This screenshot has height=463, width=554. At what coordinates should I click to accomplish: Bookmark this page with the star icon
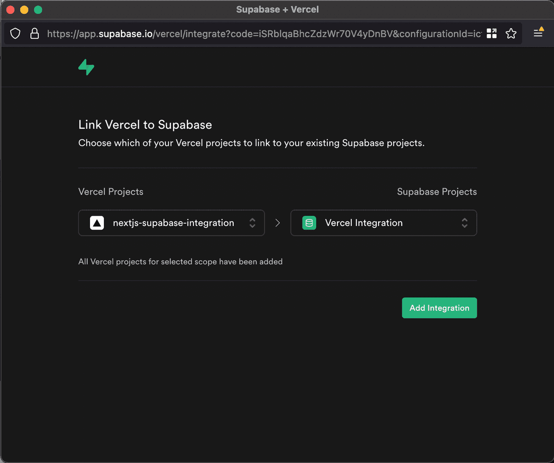511,33
